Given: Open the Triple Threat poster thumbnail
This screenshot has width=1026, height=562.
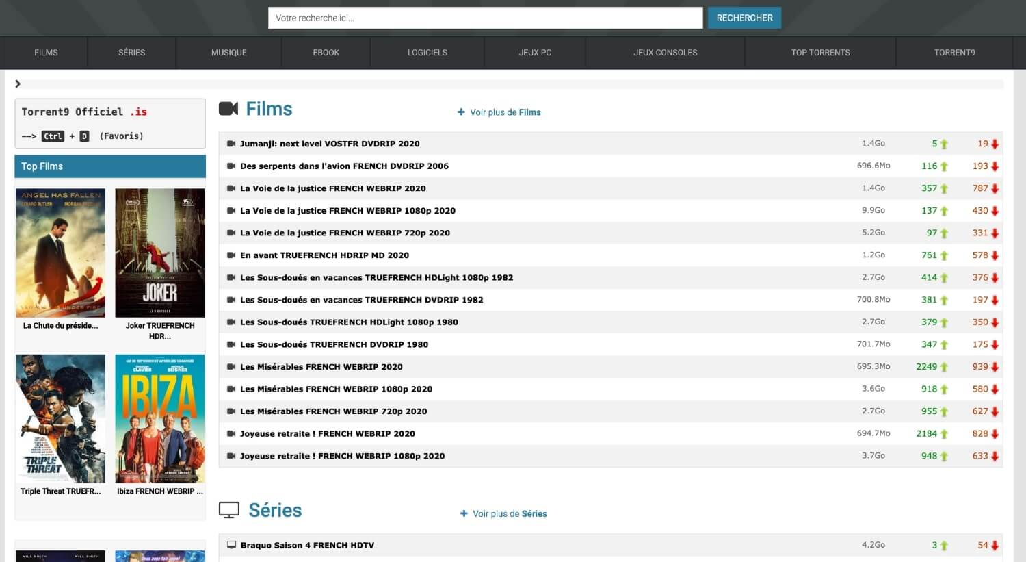Looking at the screenshot, I should coord(61,418).
